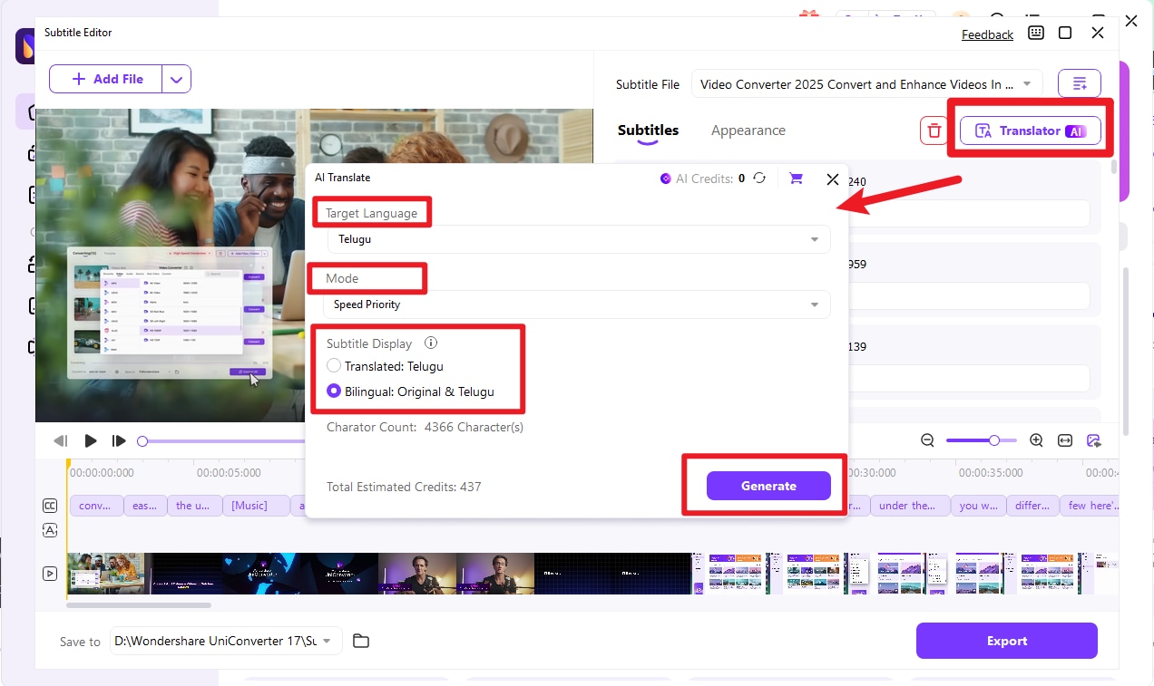
Task: Click the Subtitle Display info tooltip icon
Action: coord(431,343)
